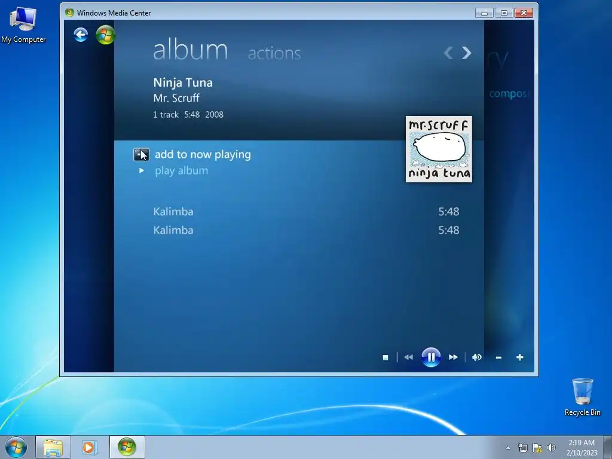Viewport: 612px width, 459px height.
Task: Rewind with the skip back button
Action: tap(409, 357)
